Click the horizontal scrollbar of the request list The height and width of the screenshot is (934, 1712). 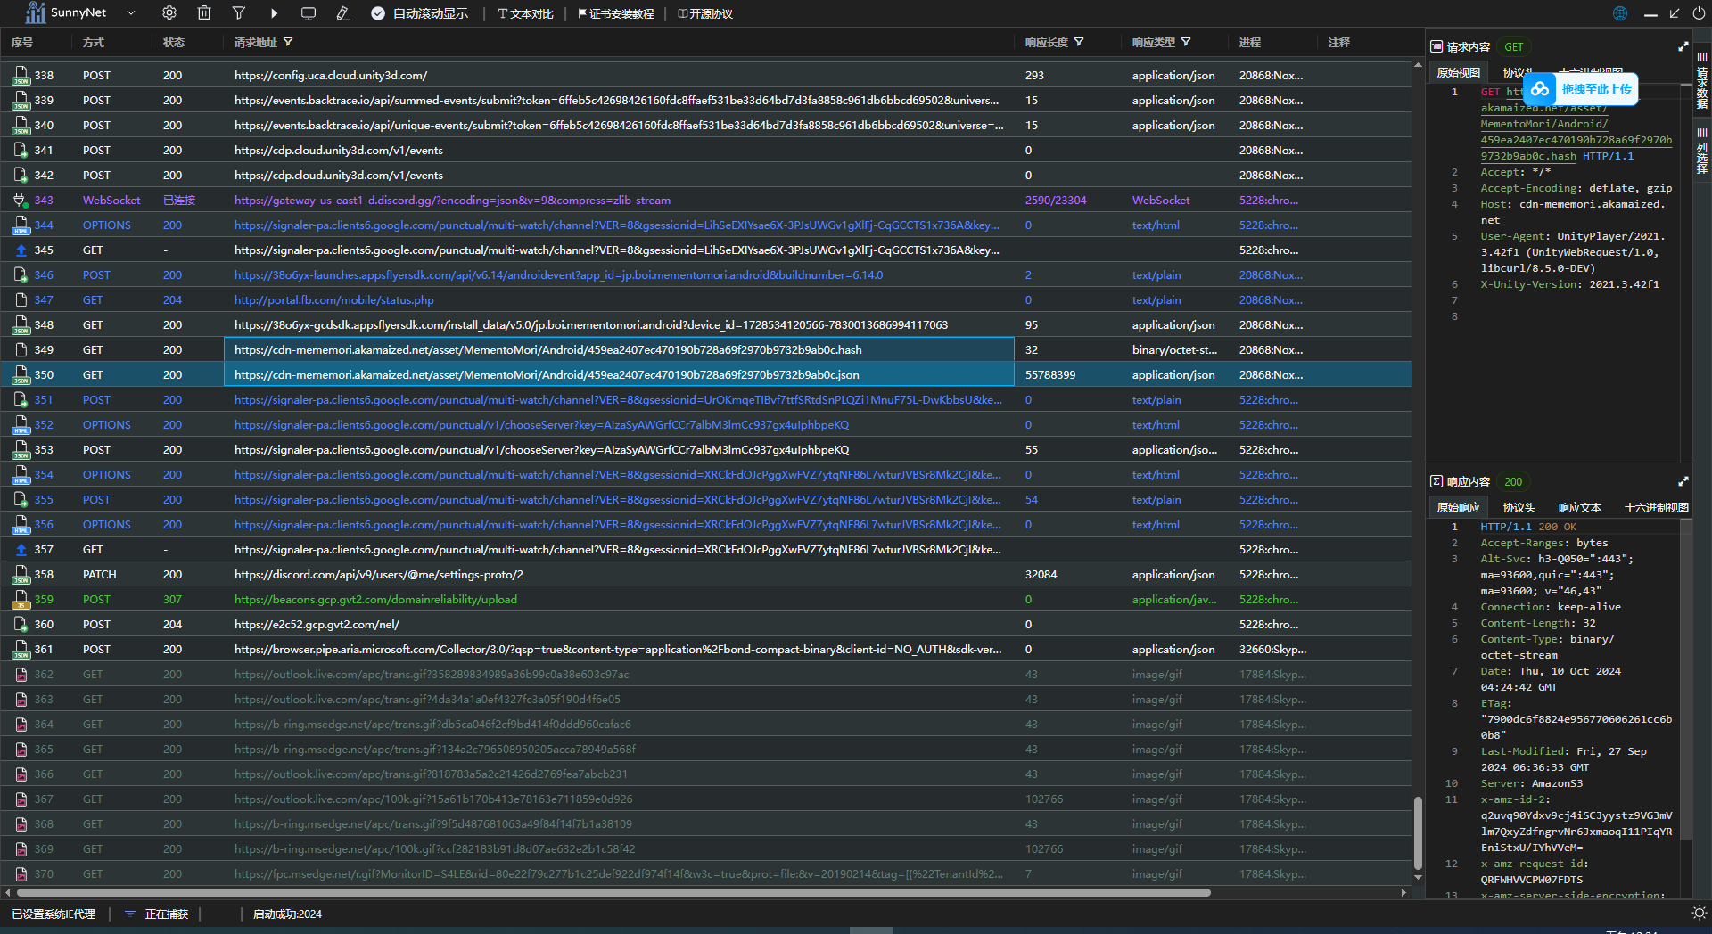click(x=613, y=892)
